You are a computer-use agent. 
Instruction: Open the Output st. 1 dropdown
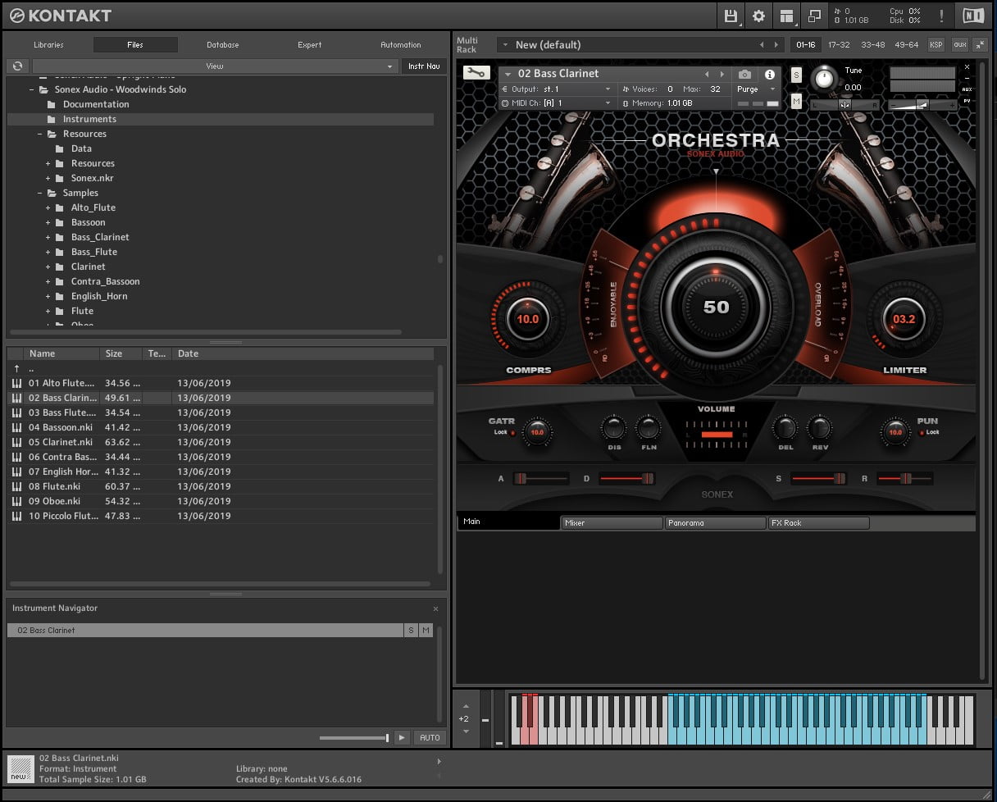point(556,89)
